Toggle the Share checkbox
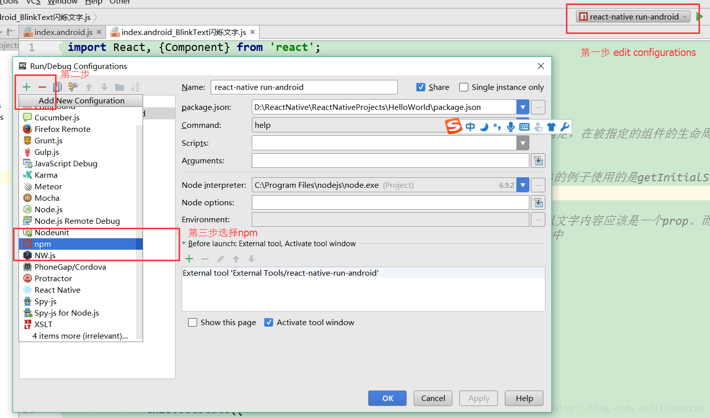 coord(421,87)
